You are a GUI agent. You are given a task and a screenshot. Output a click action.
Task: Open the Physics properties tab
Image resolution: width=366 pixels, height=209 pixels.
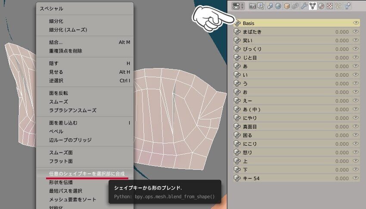tap(347, 6)
